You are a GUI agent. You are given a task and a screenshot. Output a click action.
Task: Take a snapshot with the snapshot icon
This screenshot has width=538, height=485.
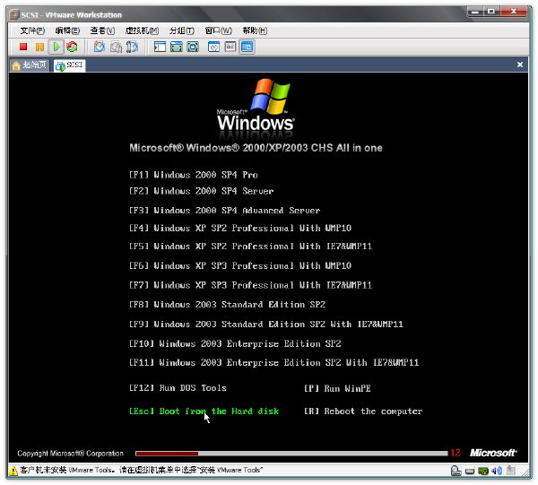pos(100,47)
